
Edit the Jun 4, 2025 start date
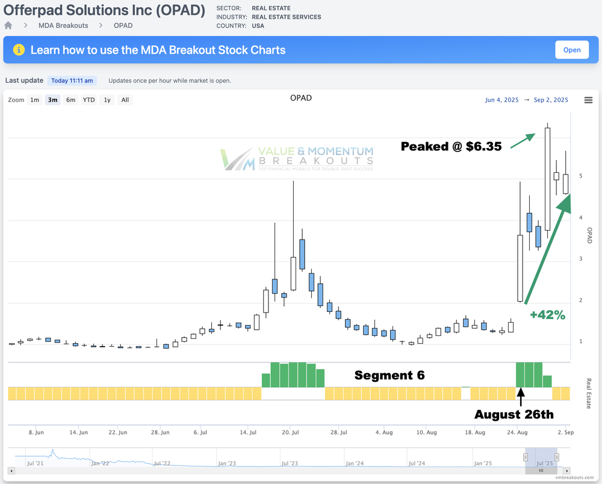[502, 100]
